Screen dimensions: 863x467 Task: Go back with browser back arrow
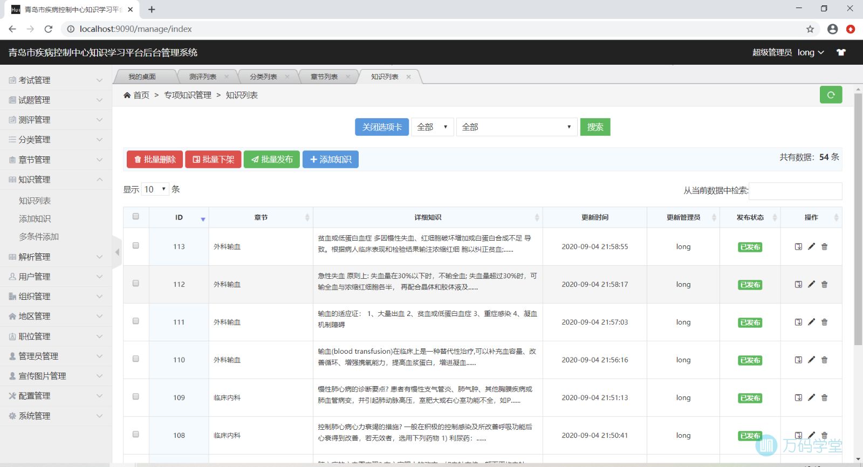12,29
